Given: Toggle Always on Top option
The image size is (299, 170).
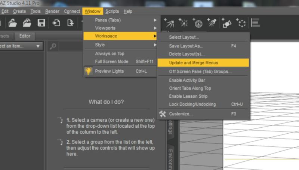Looking at the screenshot, I should click(x=120, y=54).
